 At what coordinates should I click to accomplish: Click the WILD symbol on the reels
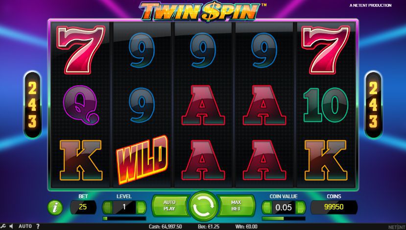coord(142,159)
